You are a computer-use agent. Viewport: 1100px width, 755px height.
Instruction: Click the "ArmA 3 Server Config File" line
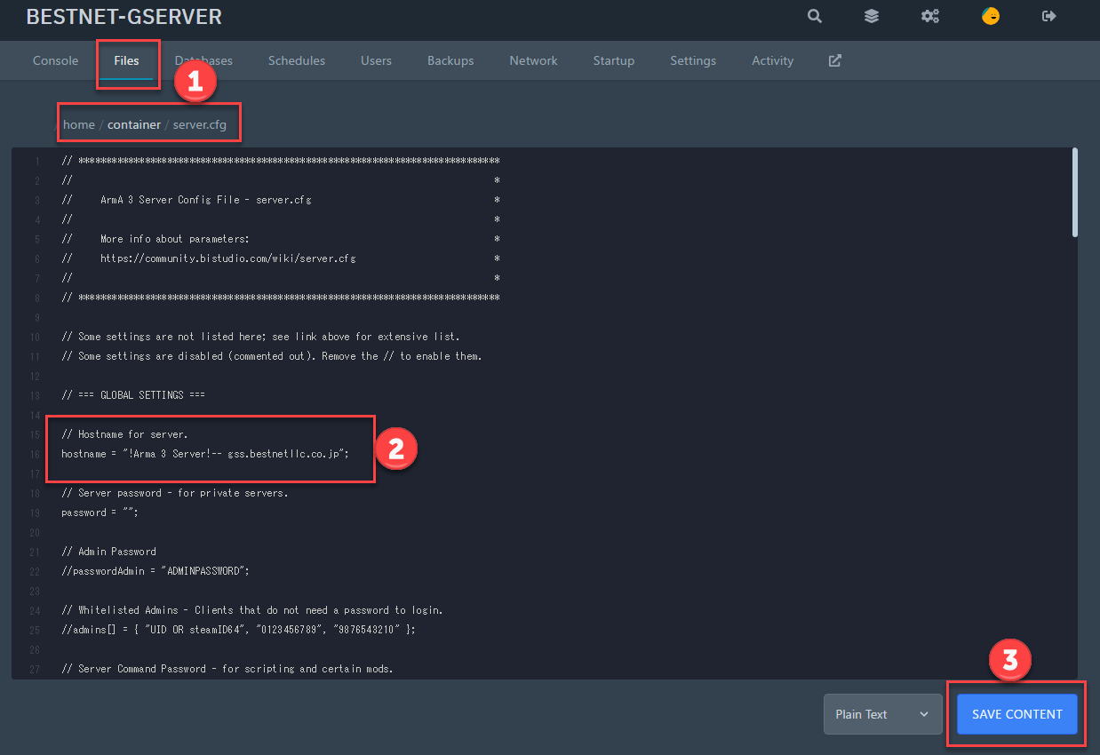coord(187,200)
